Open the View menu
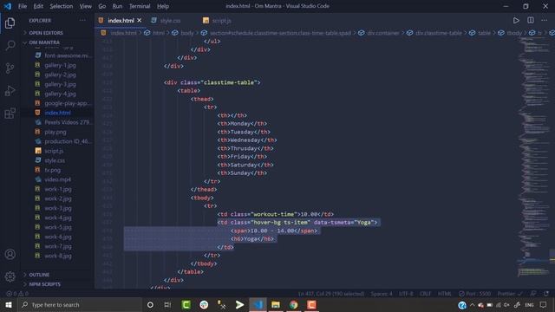 pos(85,6)
